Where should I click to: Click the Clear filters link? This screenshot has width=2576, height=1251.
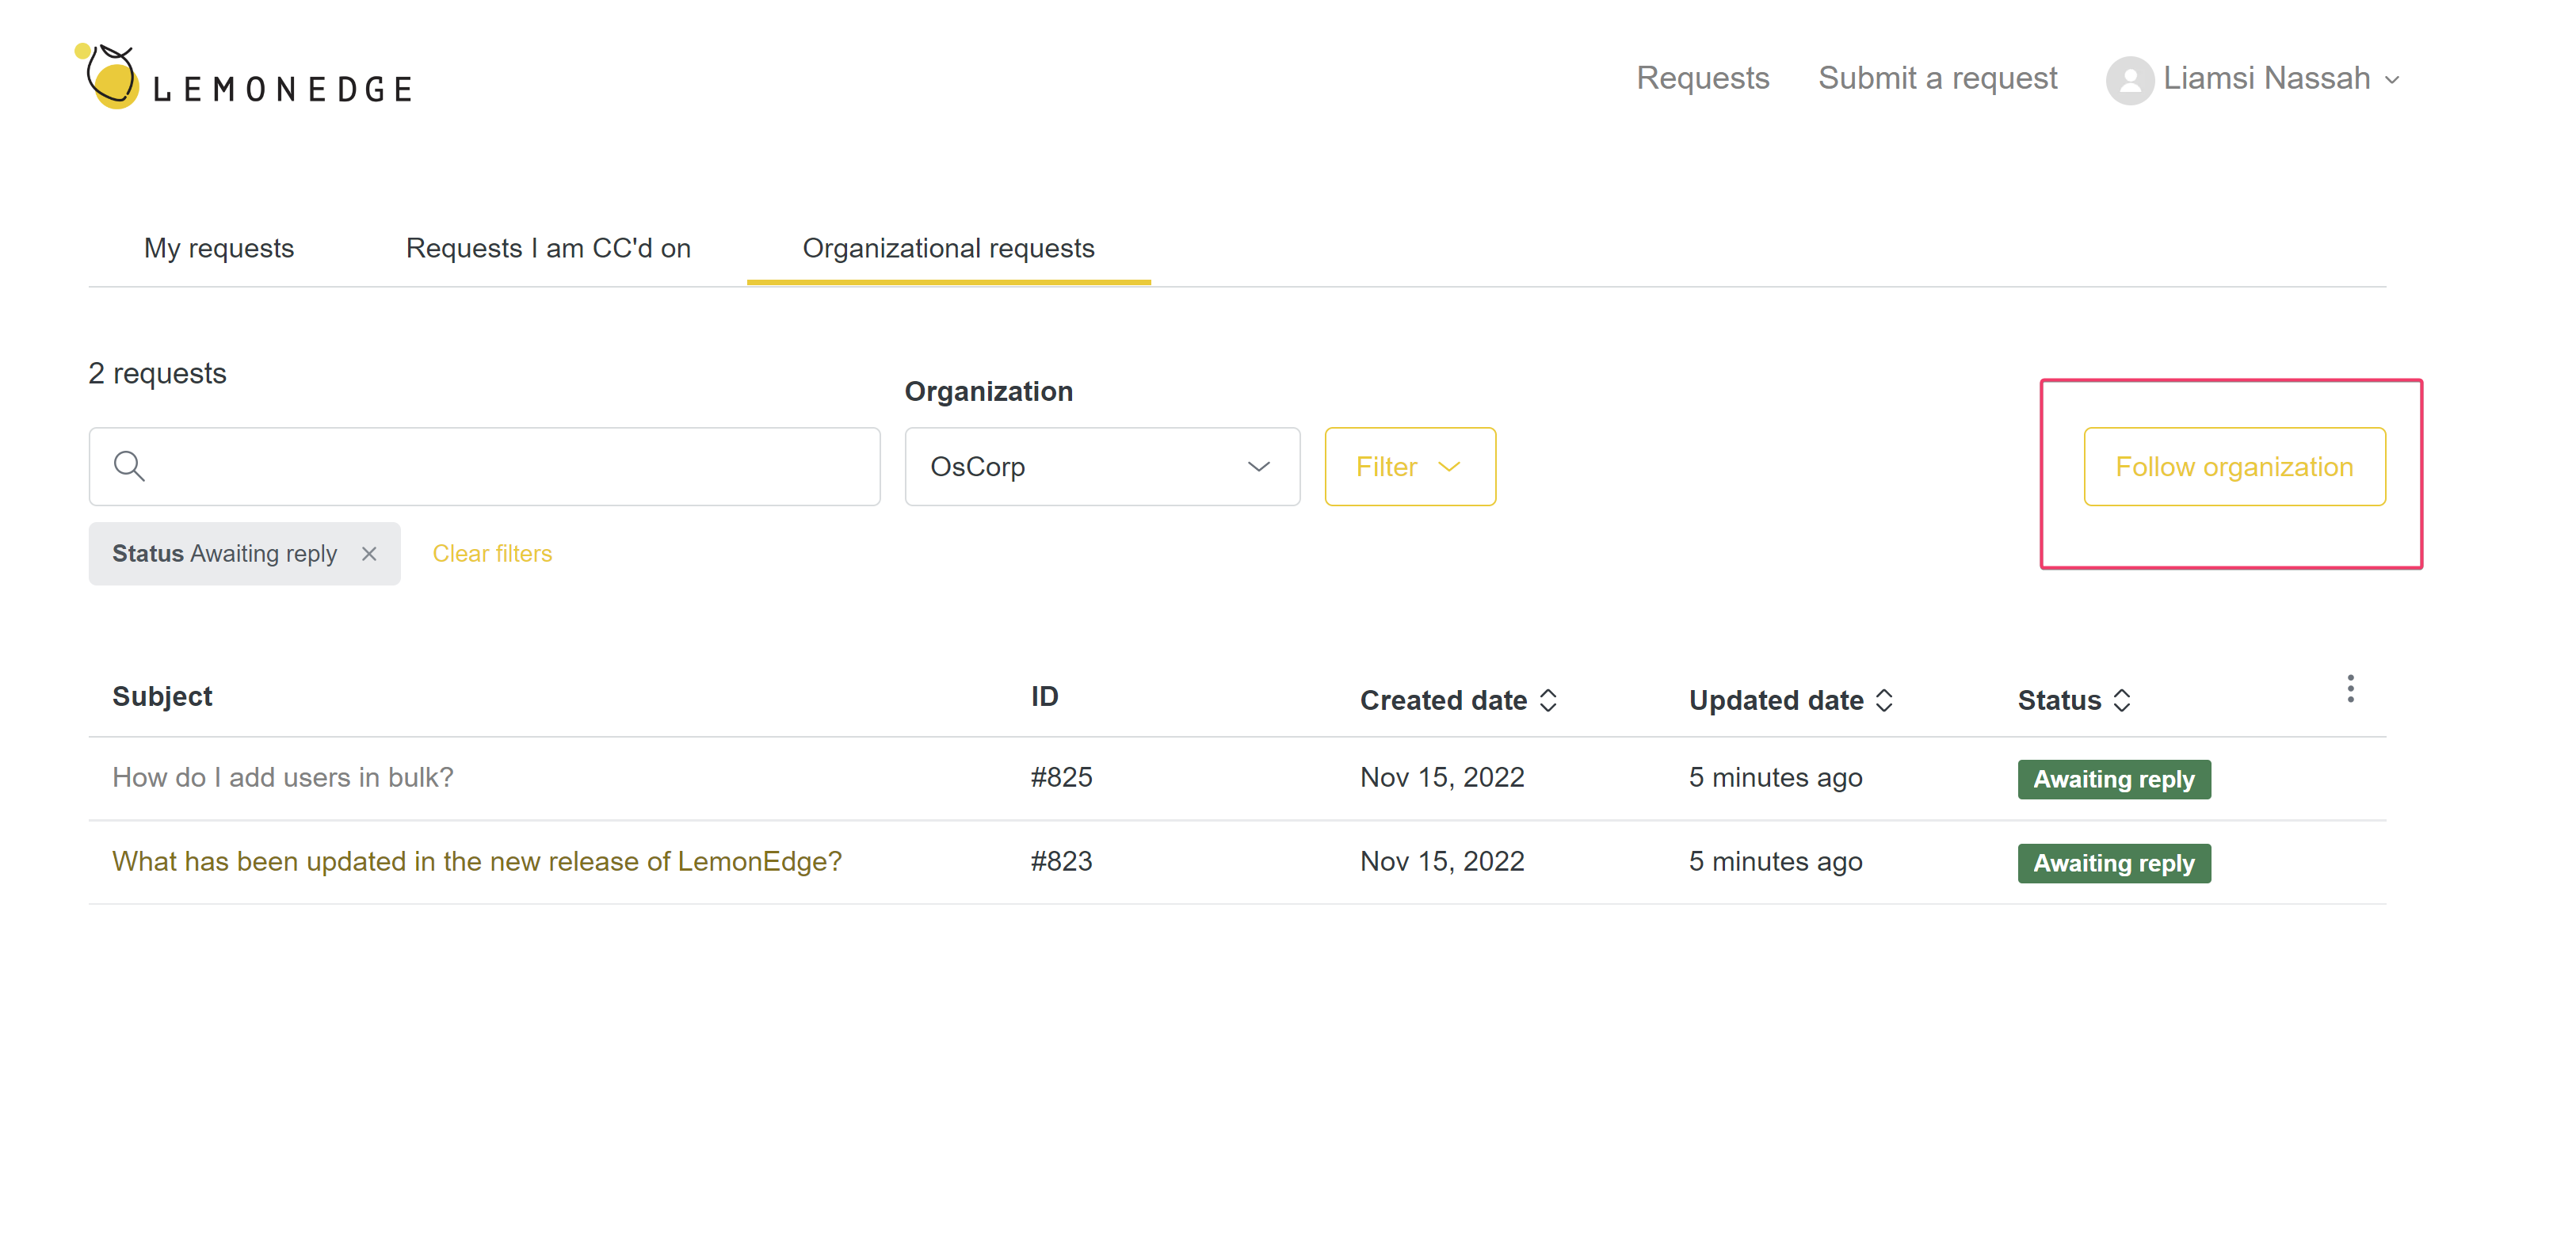pyautogui.click(x=492, y=553)
